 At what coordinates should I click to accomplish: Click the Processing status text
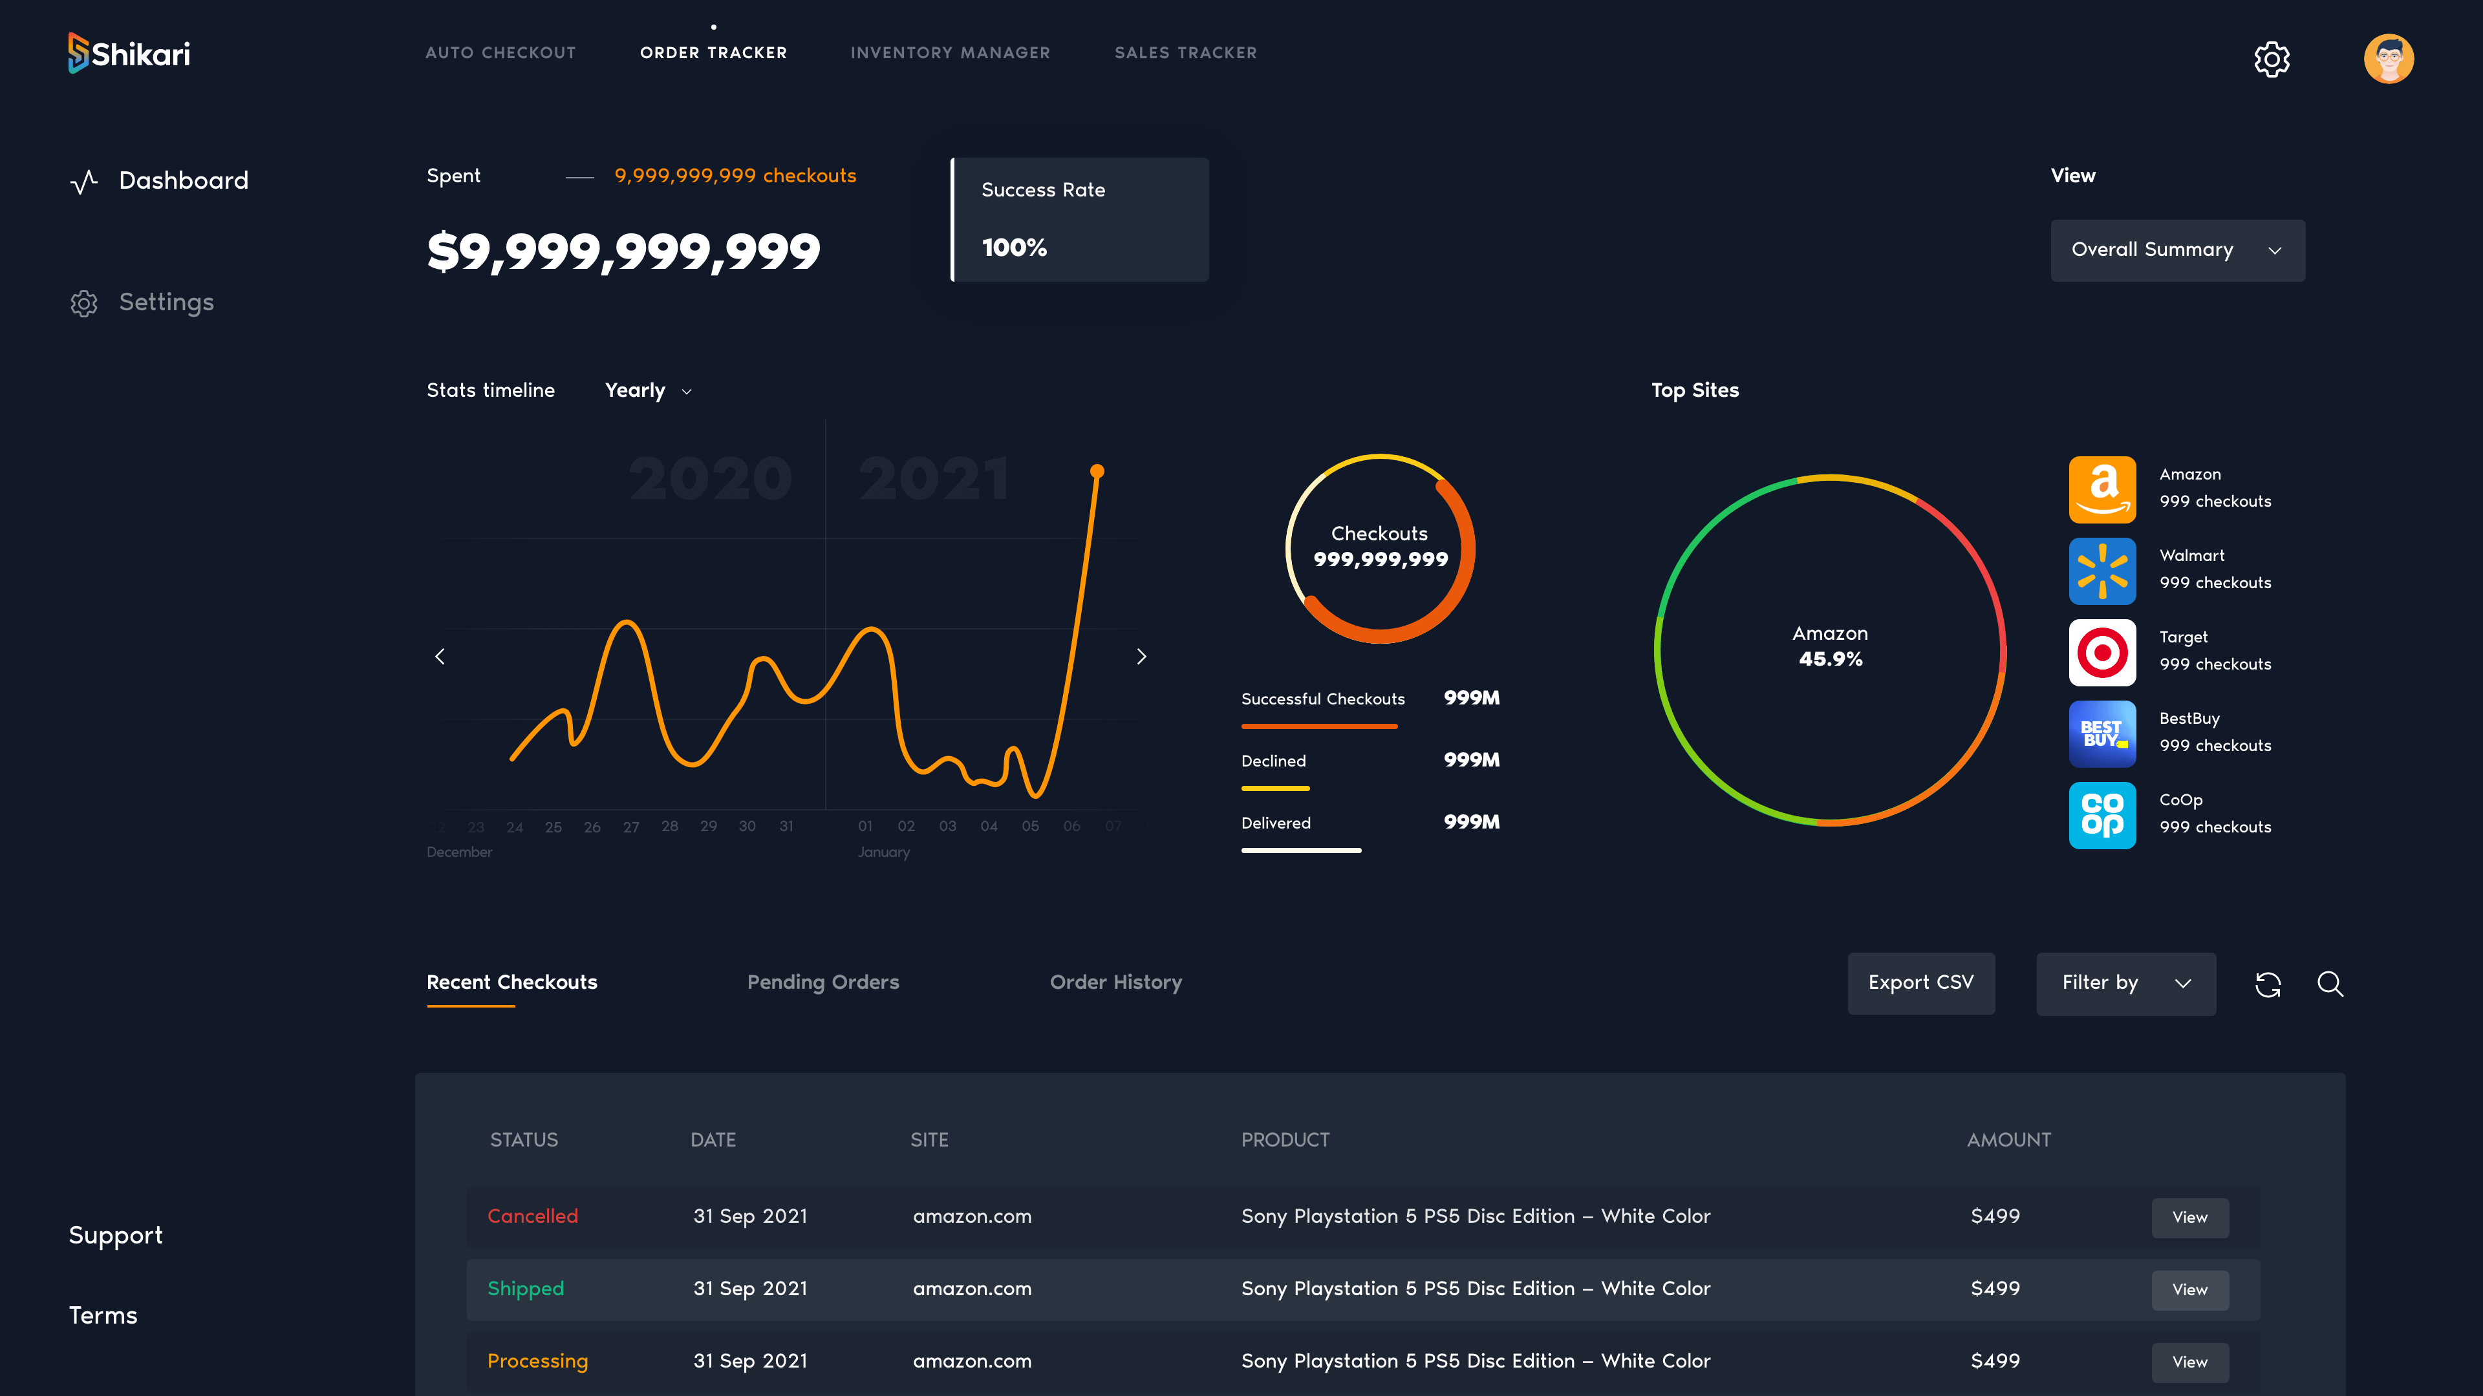coord(537,1362)
